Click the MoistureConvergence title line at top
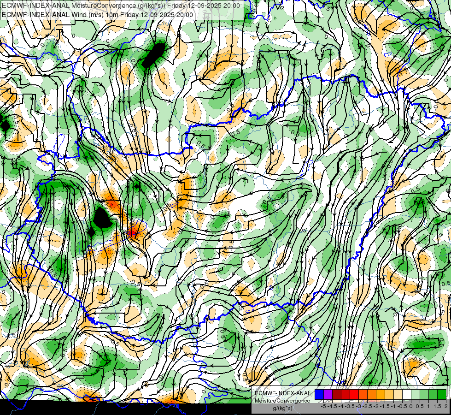 pyautogui.click(x=121, y=6)
